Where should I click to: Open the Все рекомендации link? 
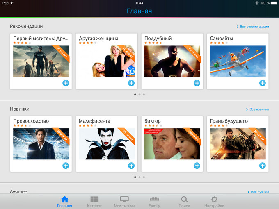[253, 27]
